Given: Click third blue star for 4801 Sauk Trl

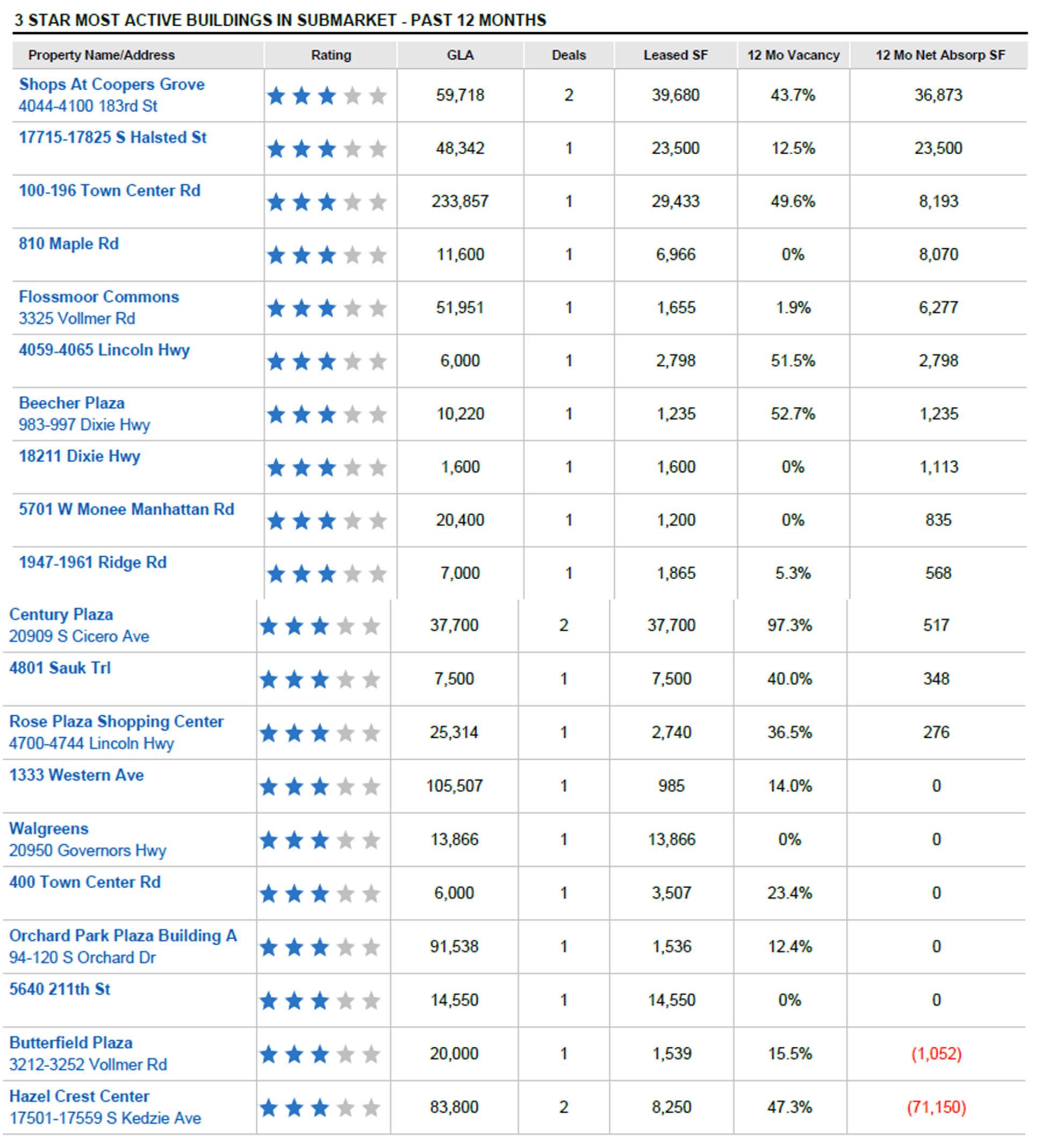Looking at the screenshot, I should (320, 679).
